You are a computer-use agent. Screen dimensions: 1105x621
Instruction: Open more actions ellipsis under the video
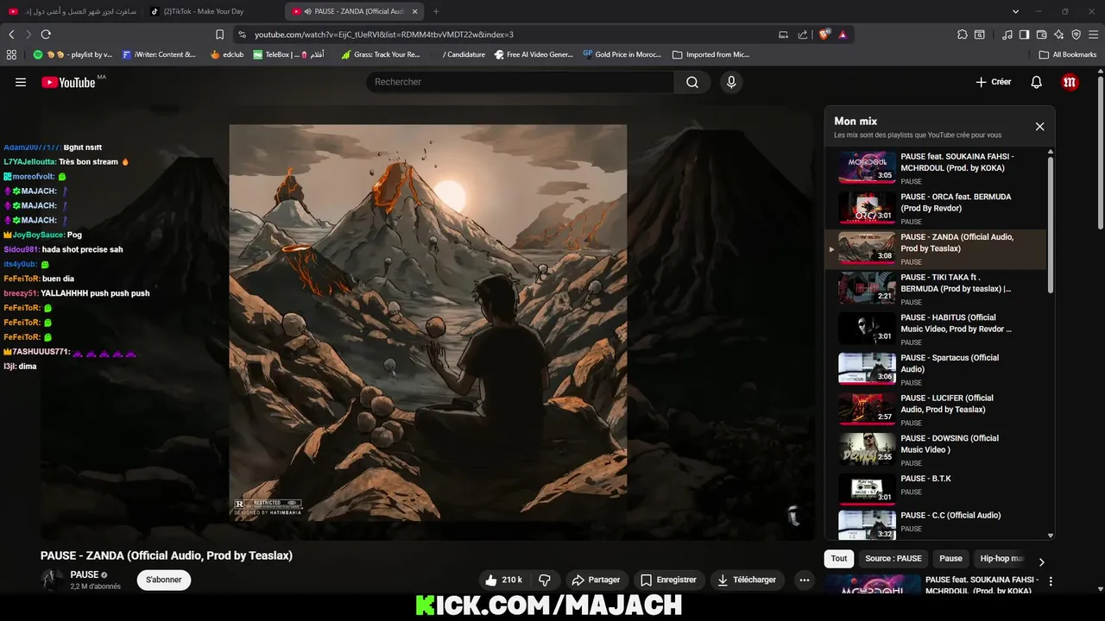[805, 580]
